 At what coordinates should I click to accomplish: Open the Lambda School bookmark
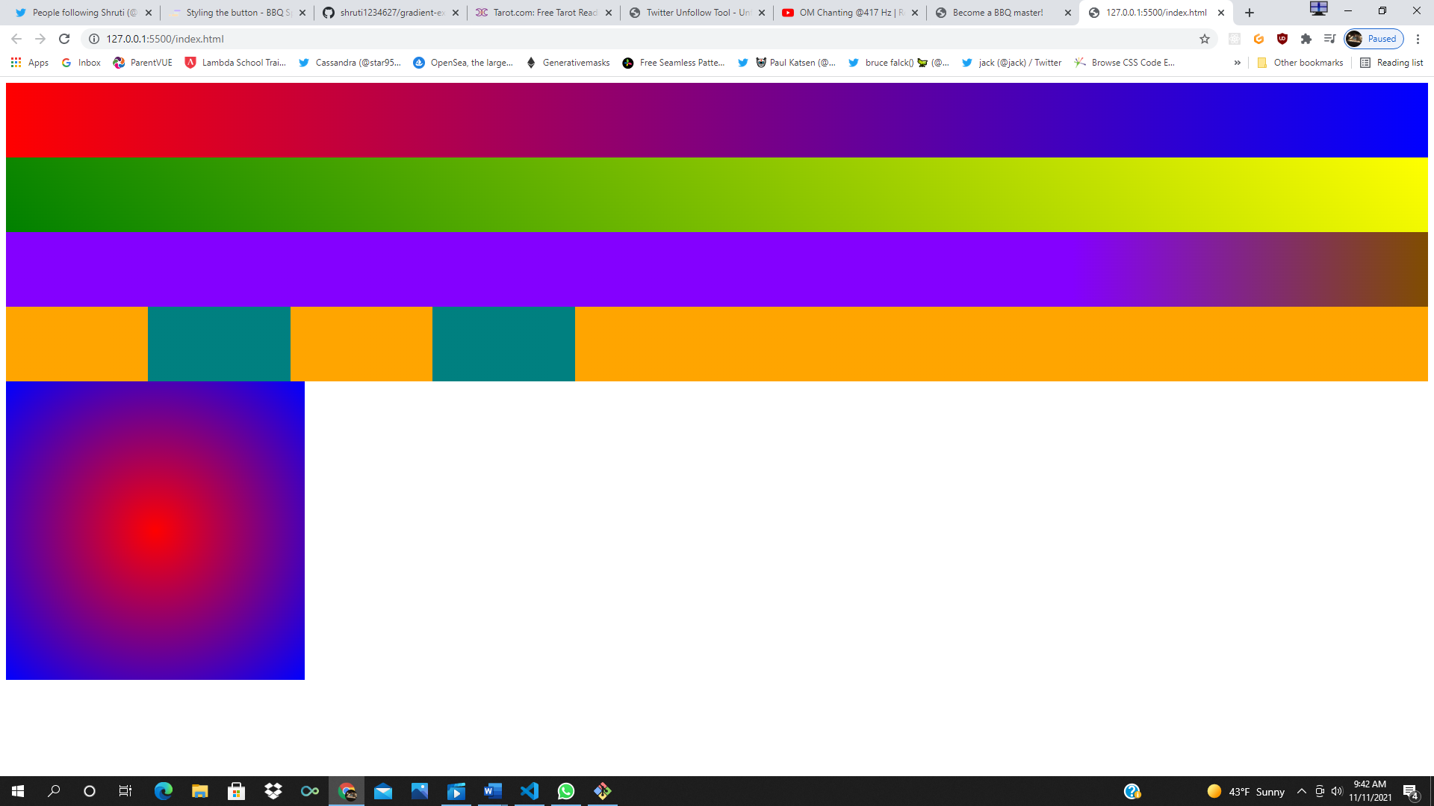tap(236, 63)
